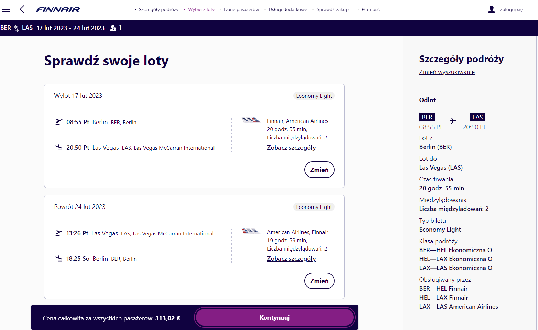Click airline logos in the return flight card
The image size is (538, 330).
click(x=251, y=231)
